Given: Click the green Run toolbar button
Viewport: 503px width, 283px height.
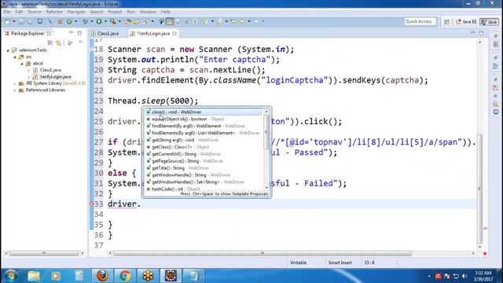Looking at the screenshot, I should tap(99, 21).
